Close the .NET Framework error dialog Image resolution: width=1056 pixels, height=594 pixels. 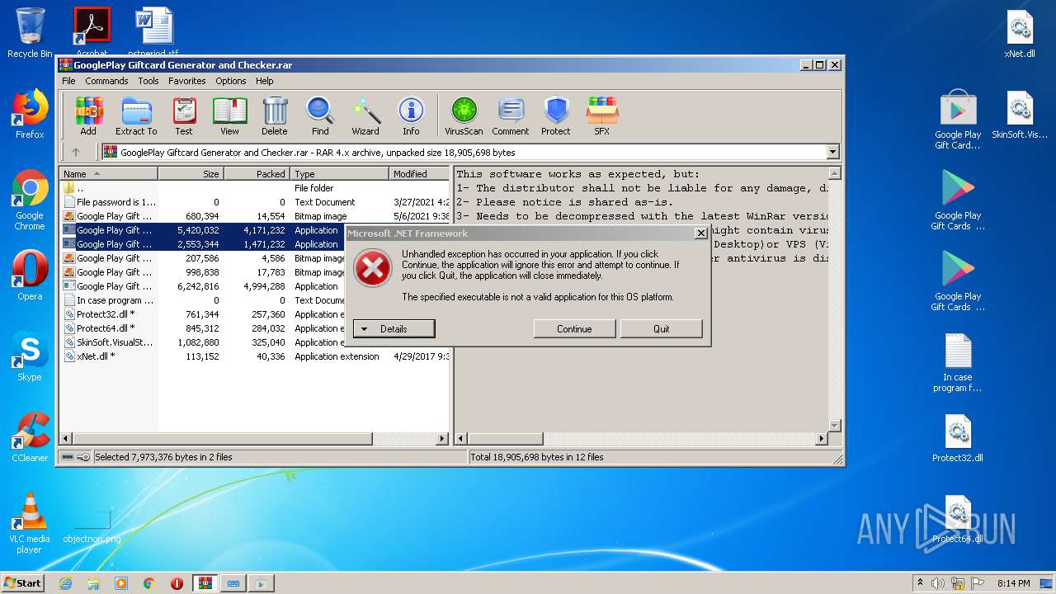[701, 233]
